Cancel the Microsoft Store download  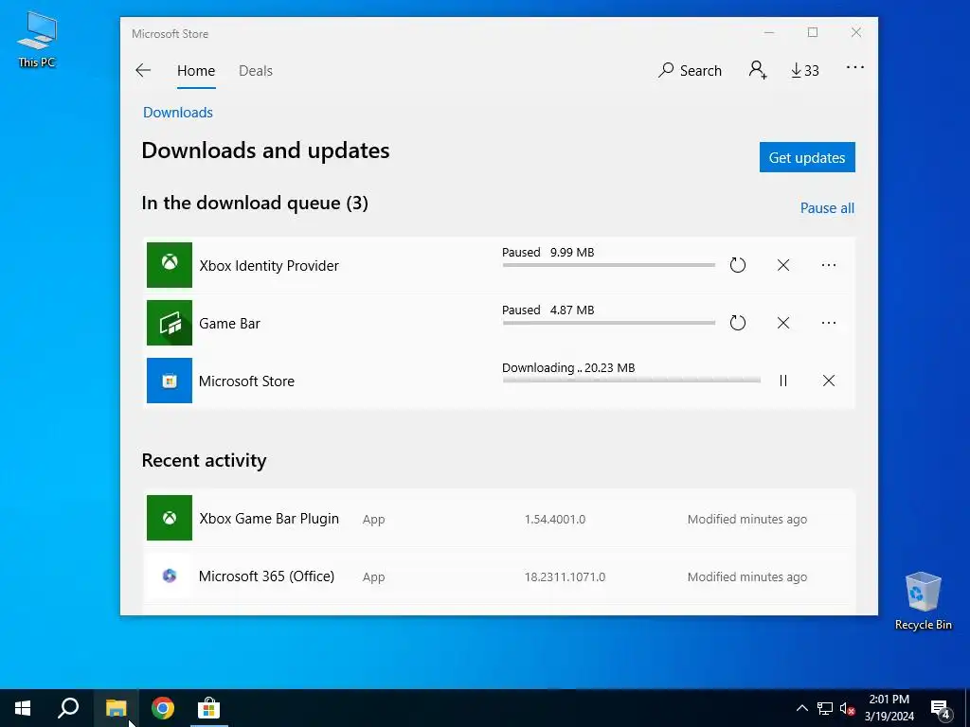click(x=829, y=381)
